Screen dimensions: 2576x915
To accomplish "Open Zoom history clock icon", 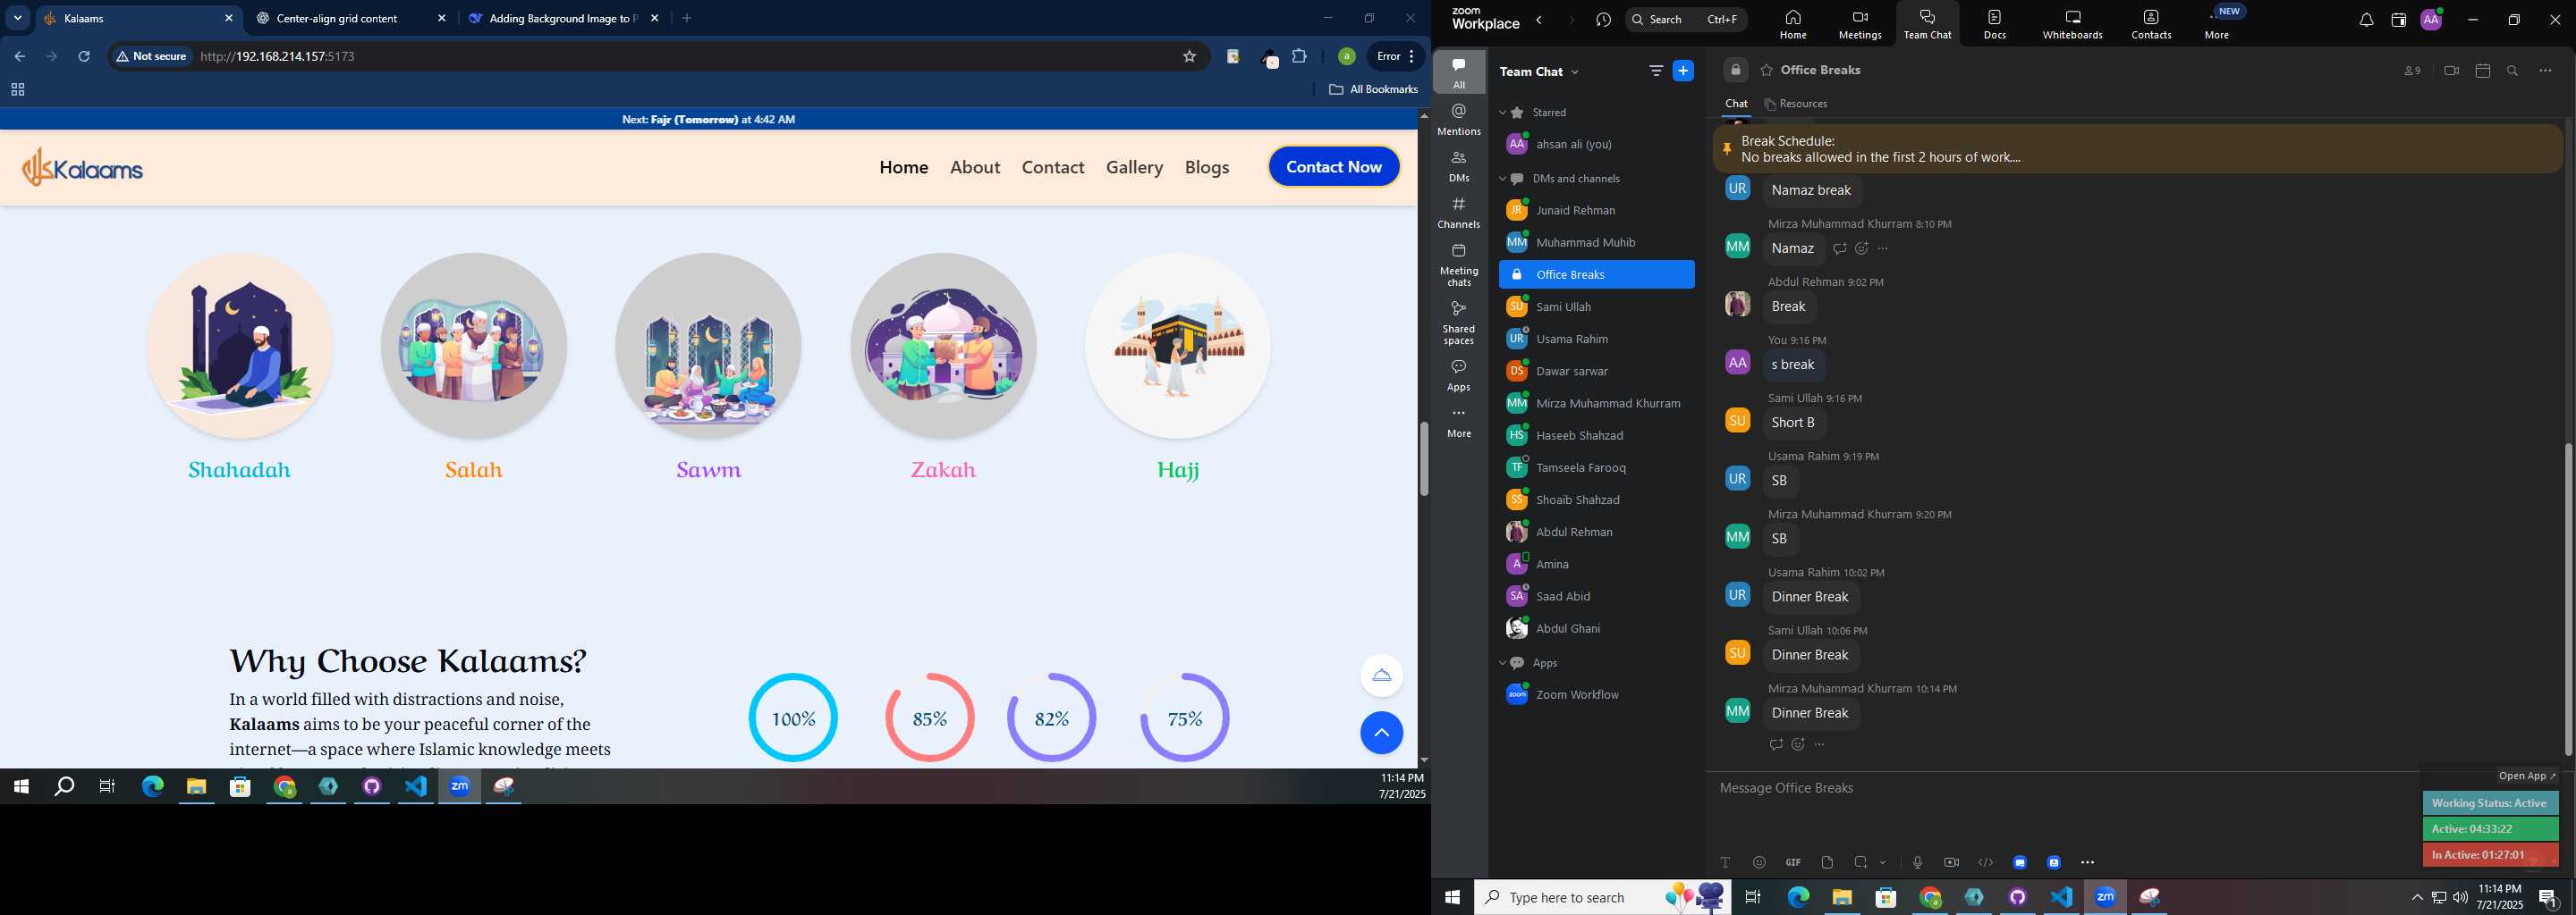I will [x=1604, y=20].
